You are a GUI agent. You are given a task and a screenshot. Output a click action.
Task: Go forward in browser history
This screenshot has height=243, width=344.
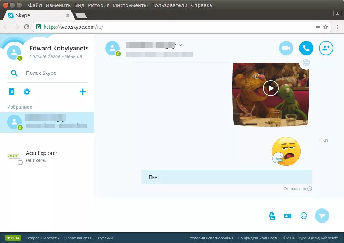pyautogui.click(x=17, y=27)
